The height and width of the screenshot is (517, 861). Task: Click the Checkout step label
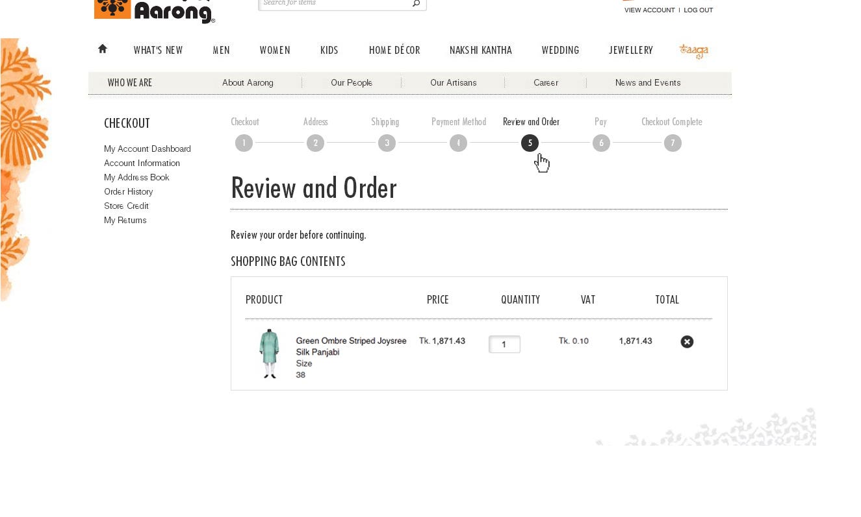245,122
